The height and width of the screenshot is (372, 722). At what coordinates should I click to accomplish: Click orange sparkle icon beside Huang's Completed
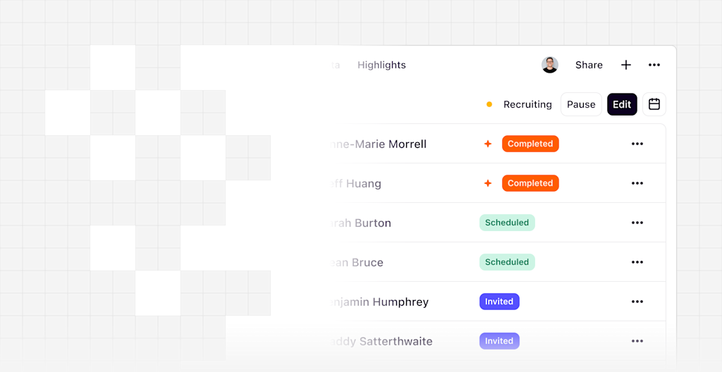(488, 183)
